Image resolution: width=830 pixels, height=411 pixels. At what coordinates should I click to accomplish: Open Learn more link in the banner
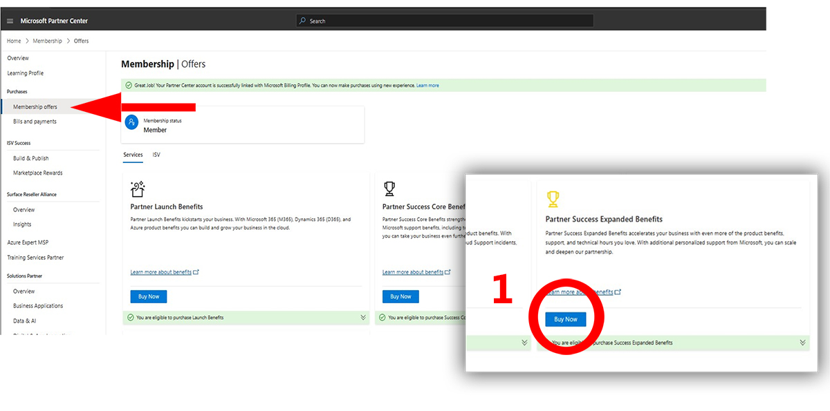pos(427,86)
